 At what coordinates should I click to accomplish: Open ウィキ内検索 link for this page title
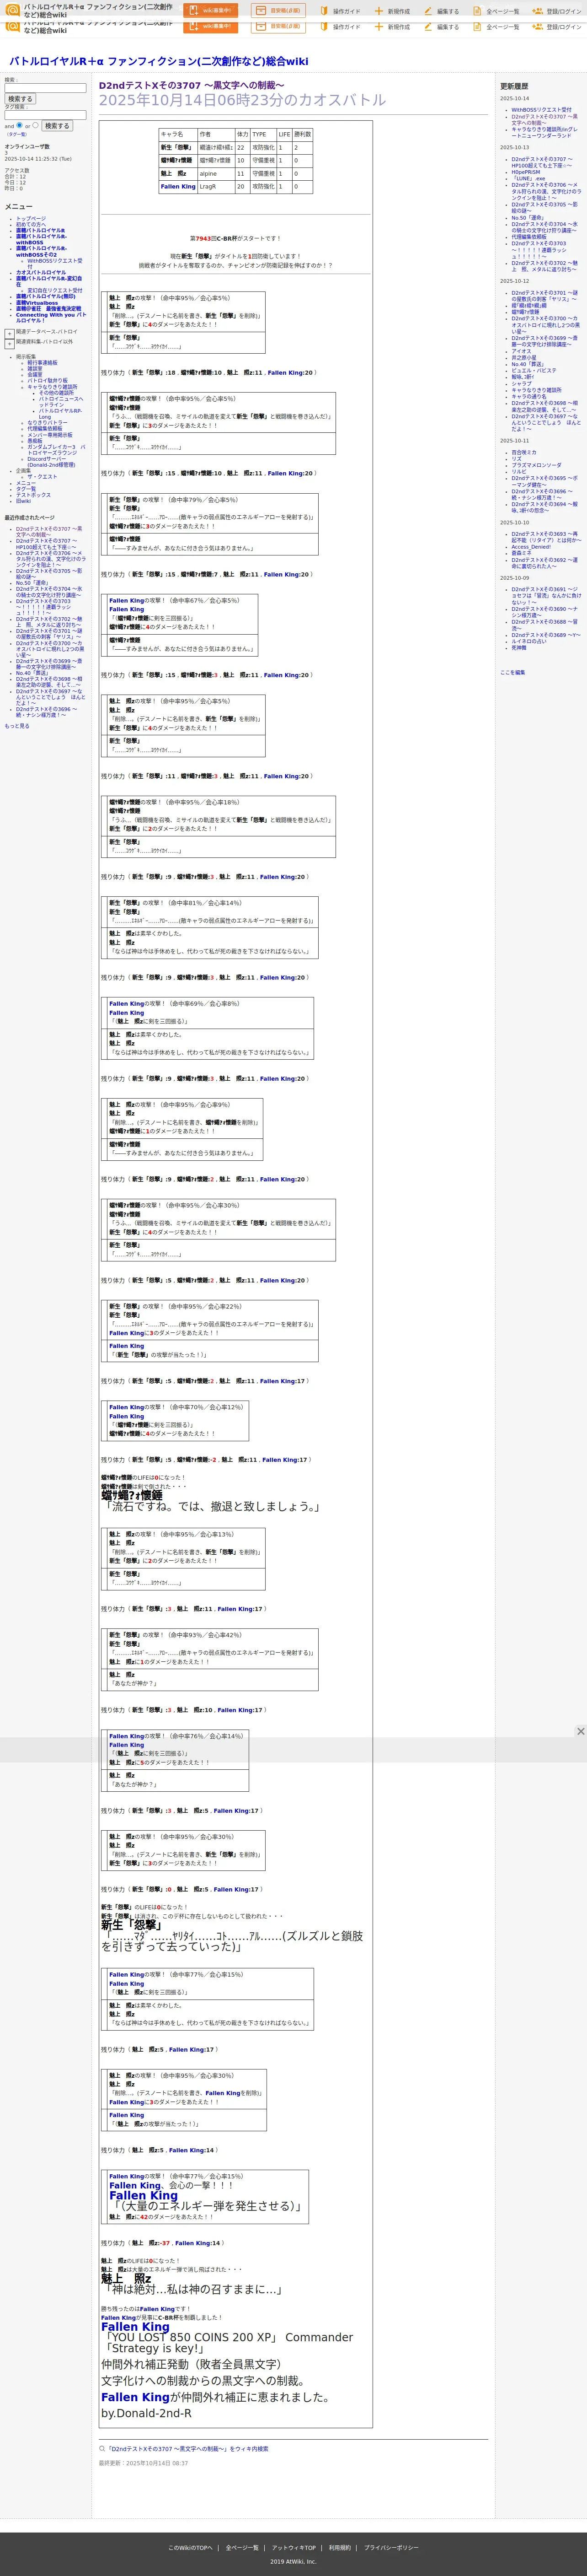coord(188,2449)
